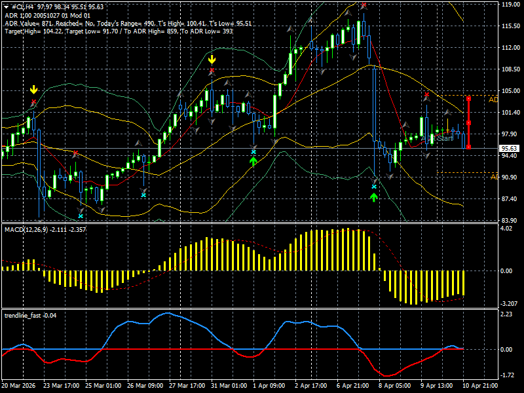Select the yellow down arrow near 20 Mar

(34, 90)
